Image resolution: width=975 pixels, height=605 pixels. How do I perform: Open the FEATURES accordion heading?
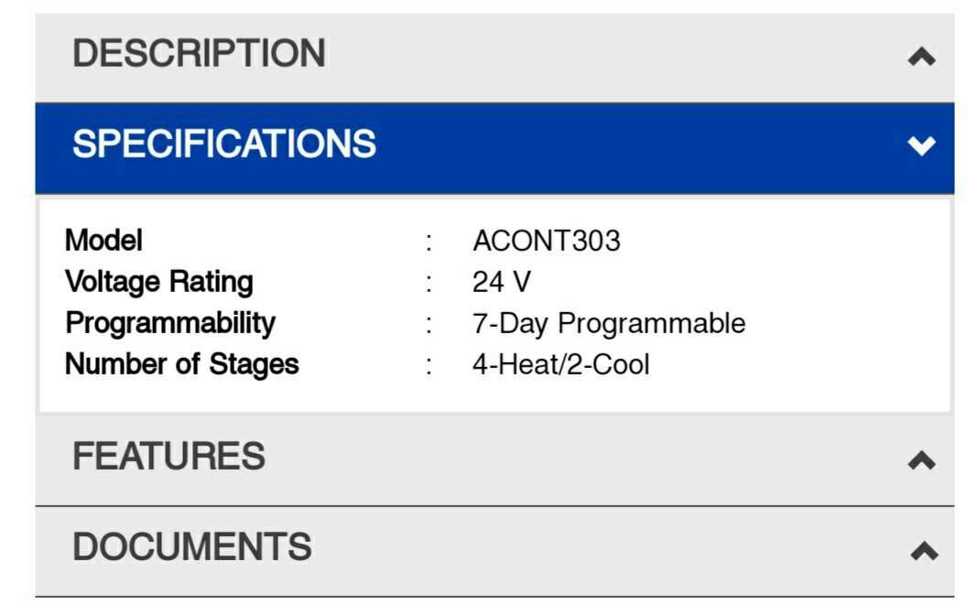click(168, 456)
